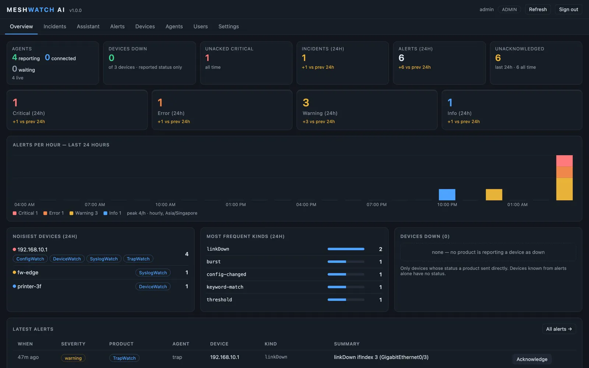Select device 192.168.10.1 in Noisiest Devices

coord(32,250)
